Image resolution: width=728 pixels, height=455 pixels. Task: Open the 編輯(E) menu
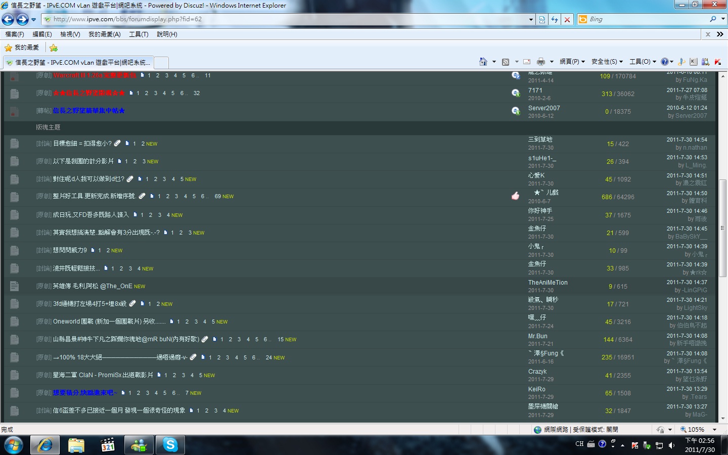(x=42, y=34)
